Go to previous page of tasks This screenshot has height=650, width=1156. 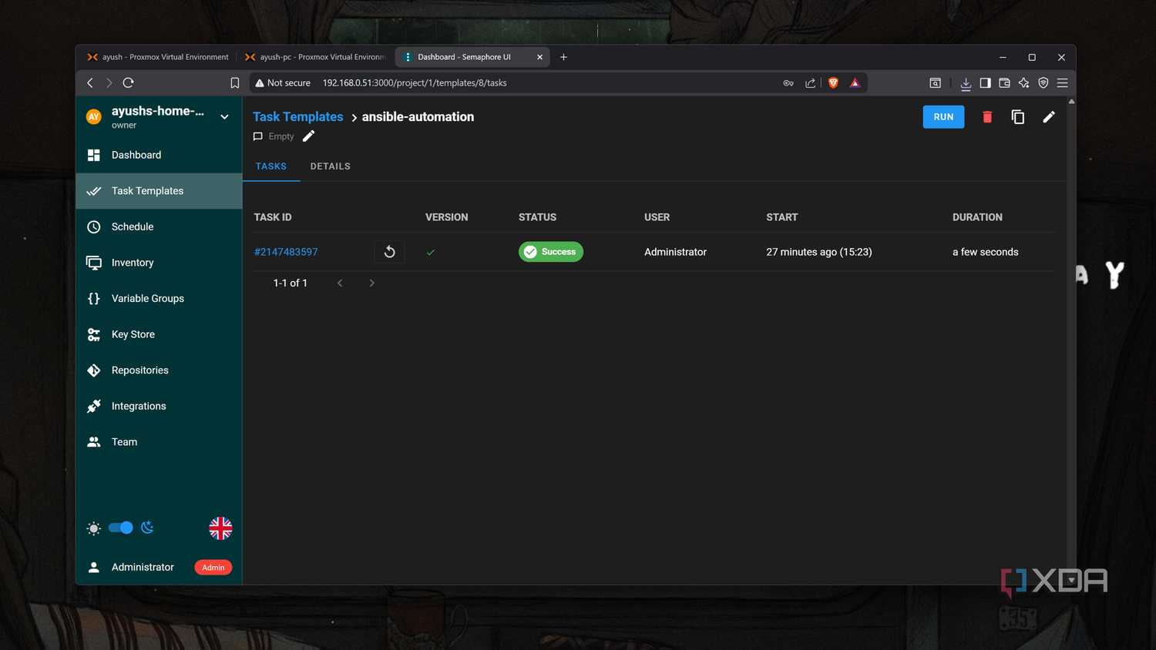pos(340,283)
